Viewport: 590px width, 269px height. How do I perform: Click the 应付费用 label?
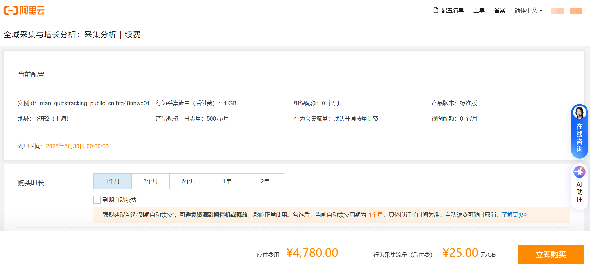[268, 255]
